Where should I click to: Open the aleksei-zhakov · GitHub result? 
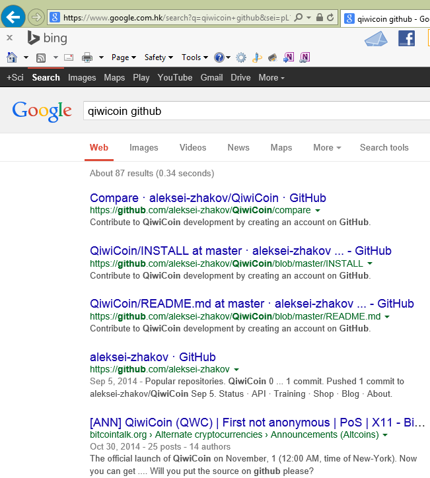click(x=153, y=357)
